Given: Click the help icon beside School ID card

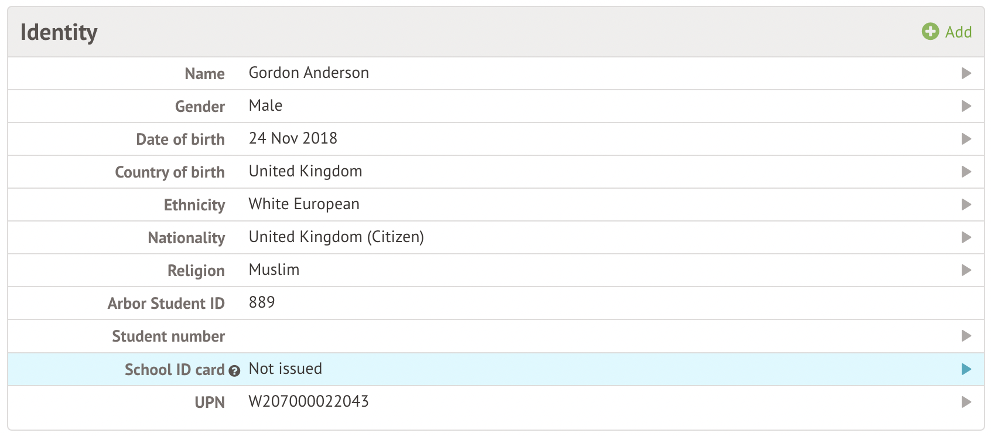Looking at the screenshot, I should pyautogui.click(x=234, y=371).
